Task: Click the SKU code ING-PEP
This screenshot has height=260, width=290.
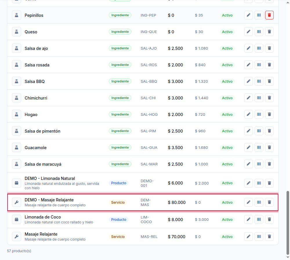Action: [x=148, y=15]
